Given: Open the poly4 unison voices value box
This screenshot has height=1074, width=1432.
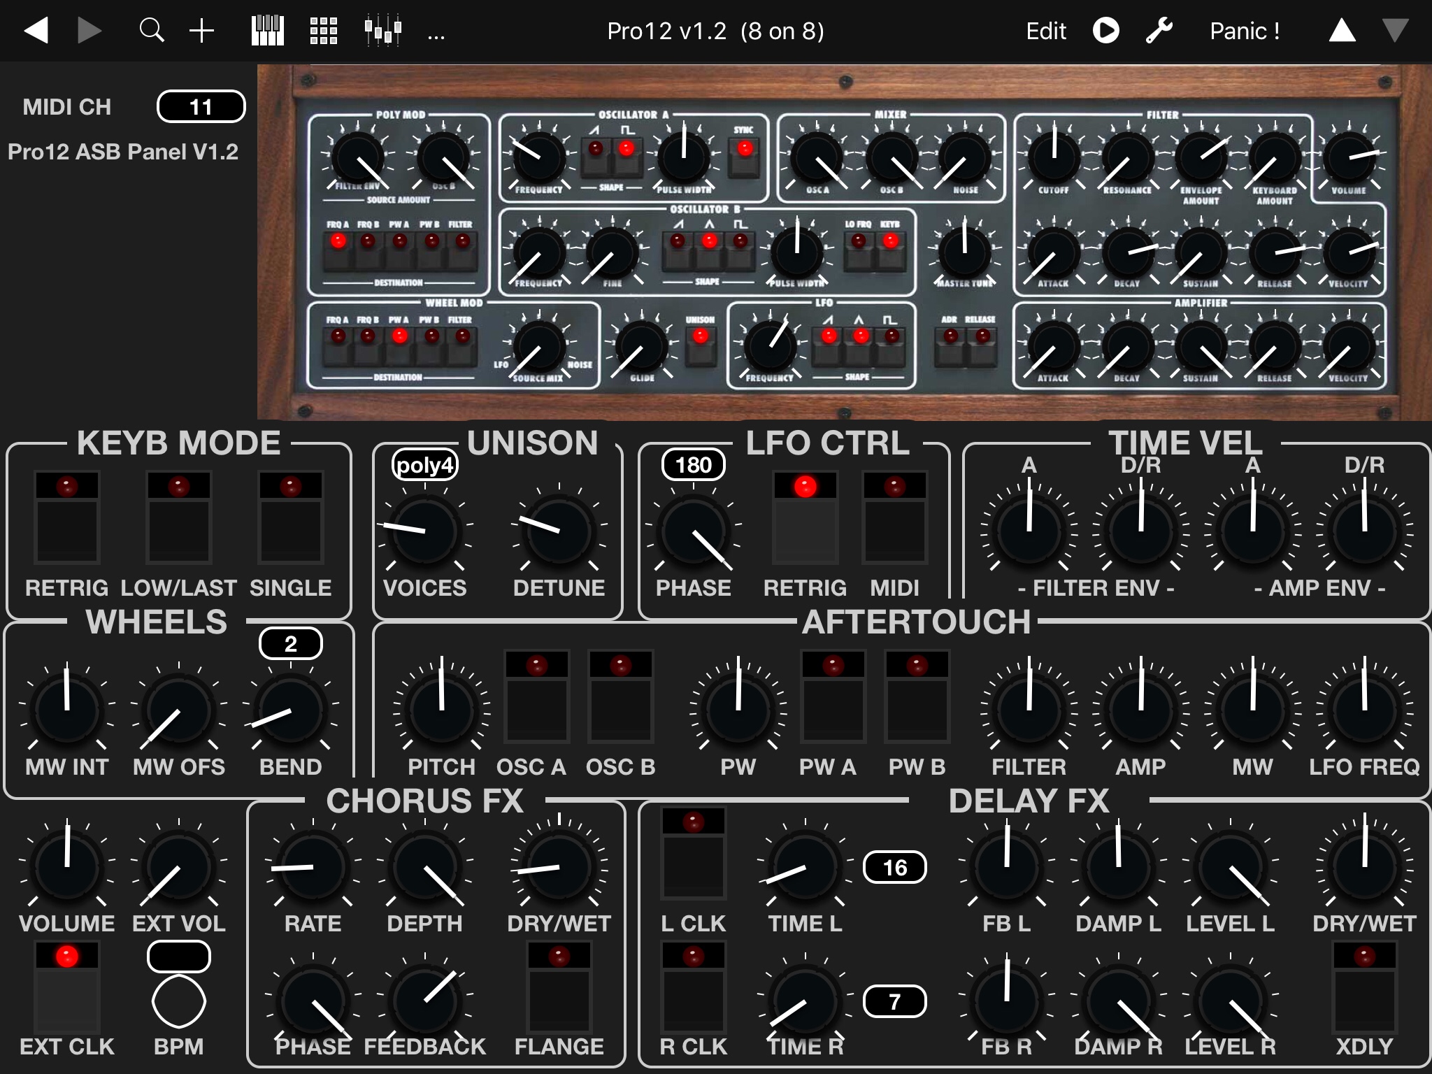Looking at the screenshot, I should coord(425,465).
